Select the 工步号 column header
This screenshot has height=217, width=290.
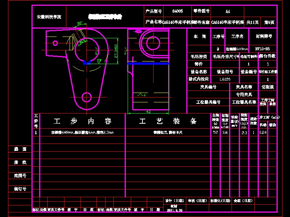[36, 121]
